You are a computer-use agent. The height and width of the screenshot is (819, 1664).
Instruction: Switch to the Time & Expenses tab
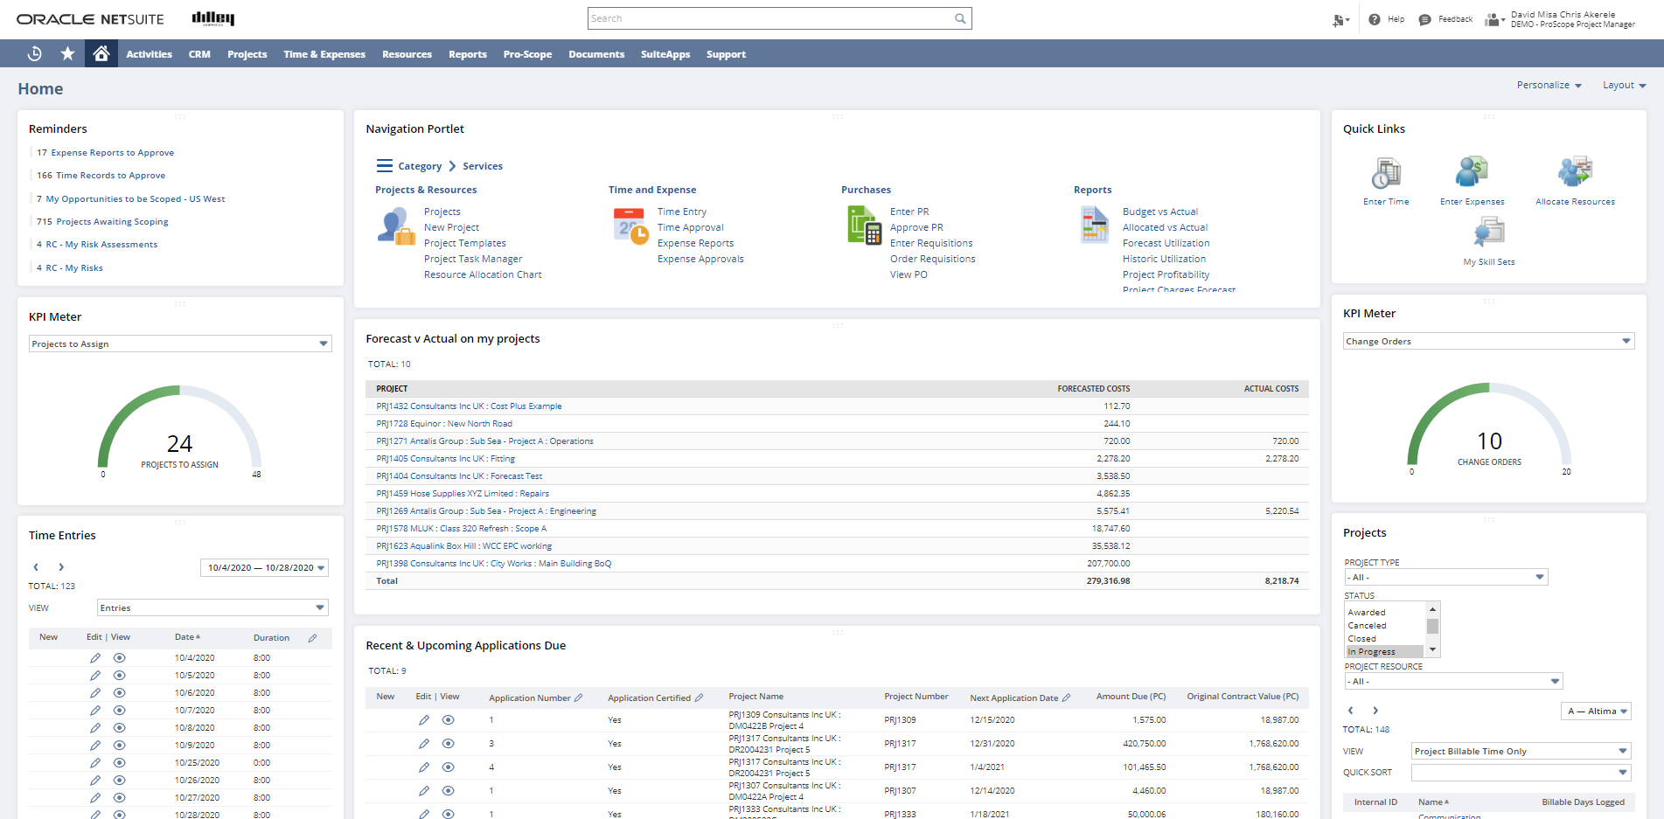pyautogui.click(x=324, y=53)
